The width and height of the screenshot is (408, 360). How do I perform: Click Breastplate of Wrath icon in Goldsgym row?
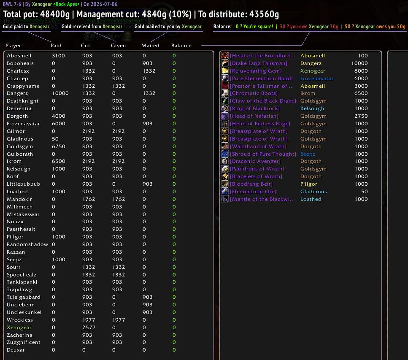(x=225, y=138)
